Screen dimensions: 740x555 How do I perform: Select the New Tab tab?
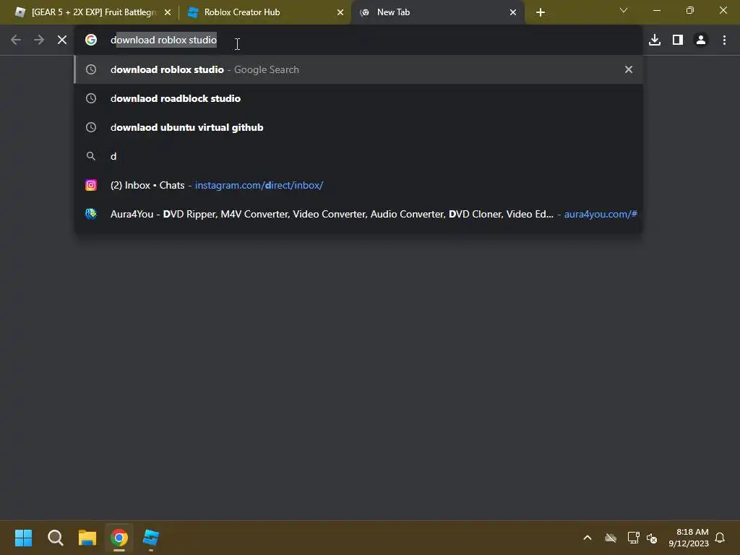[x=437, y=12]
